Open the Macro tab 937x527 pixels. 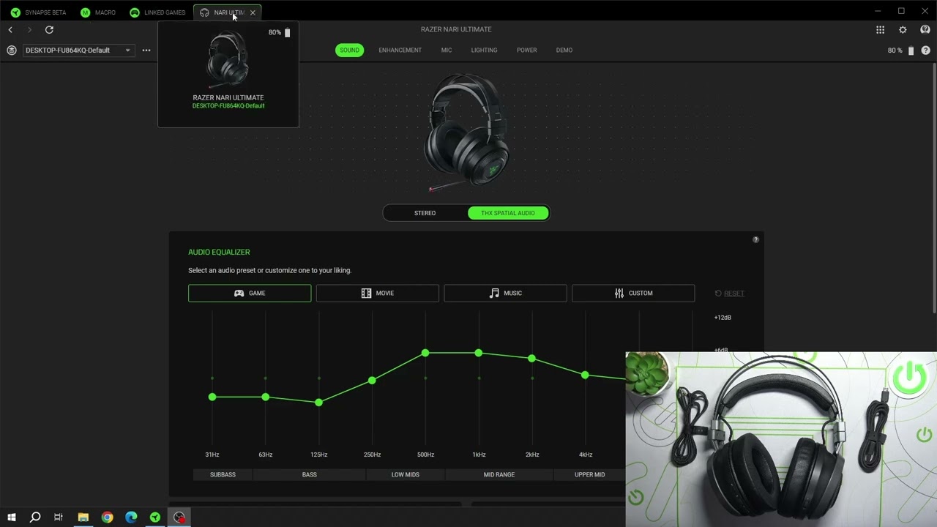[98, 12]
